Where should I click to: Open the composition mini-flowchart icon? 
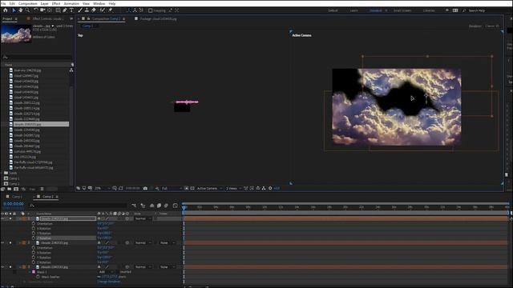click(x=134, y=206)
